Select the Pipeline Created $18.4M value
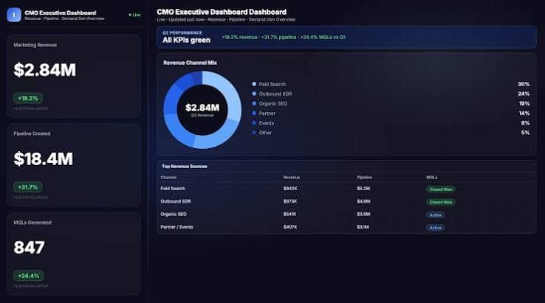545x303 pixels. [x=44, y=159]
